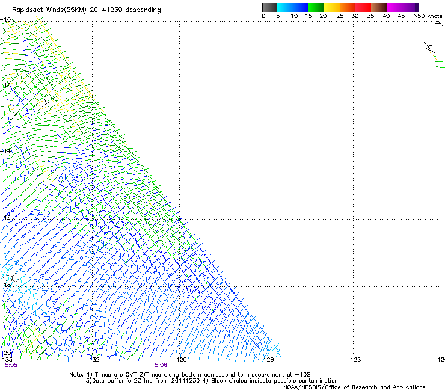Click the red 30-35 knots color band

pos(363,7)
